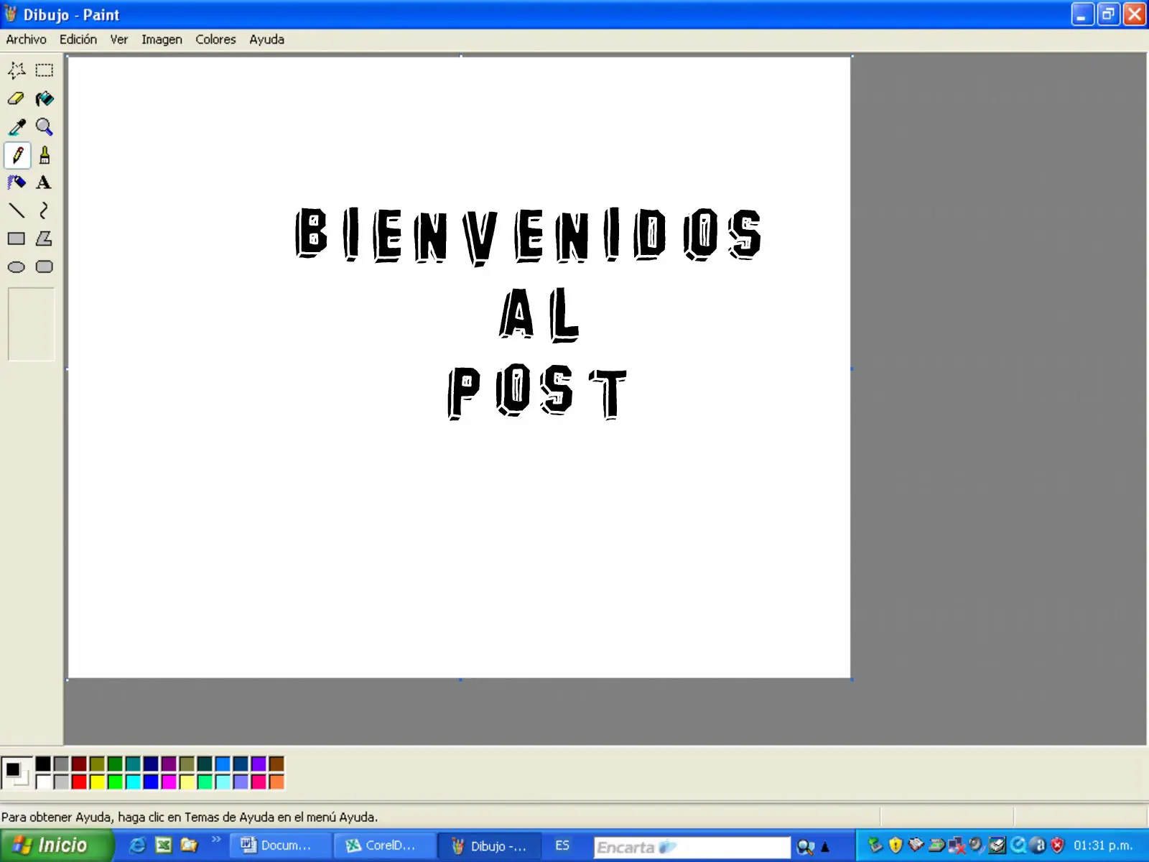1149x862 pixels.
Task: Select the olive palette swatch
Action: (97, 764)
